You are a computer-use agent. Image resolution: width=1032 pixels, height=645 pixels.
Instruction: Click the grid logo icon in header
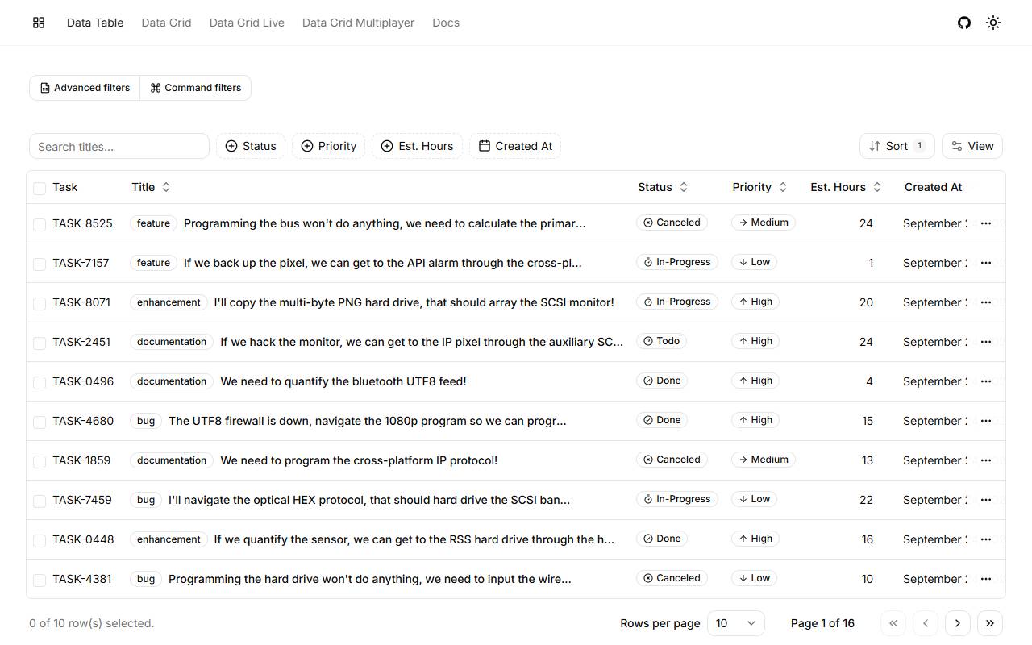tap(39, 23)
